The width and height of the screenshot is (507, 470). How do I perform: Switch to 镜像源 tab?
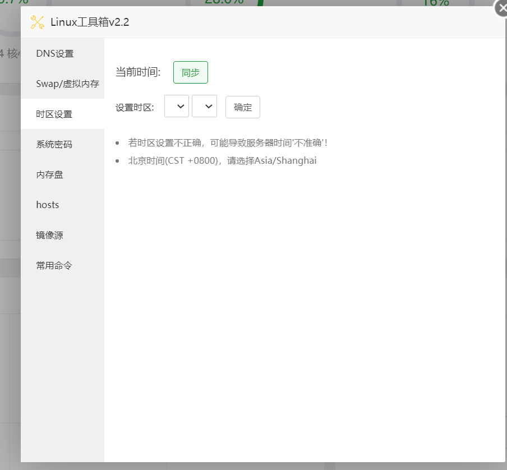point(62,236)
